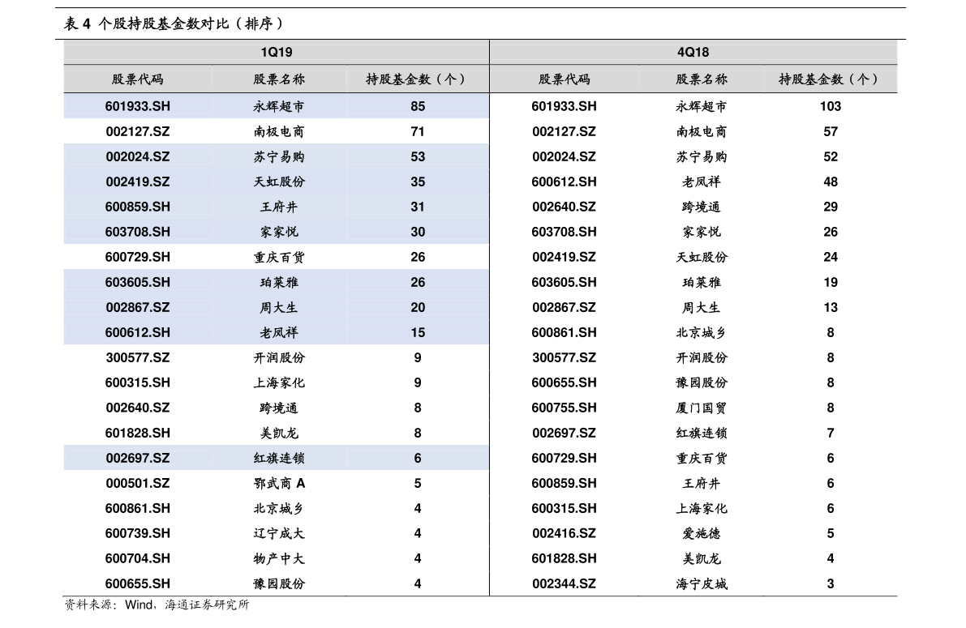
Task: Select 1Q19 stock name 周大生
Action: tap(279, 308)
